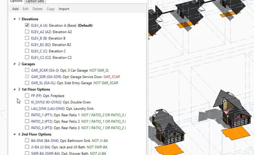Click 'NOT ( PATIO_1 OR PATIO_2 )' condition
The width and height of the screenshot is (254, 155).
click(x=104, y=128)
